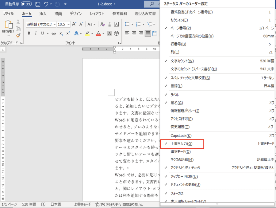
Task: Open the font name dropdown
Action: (55, 24)
